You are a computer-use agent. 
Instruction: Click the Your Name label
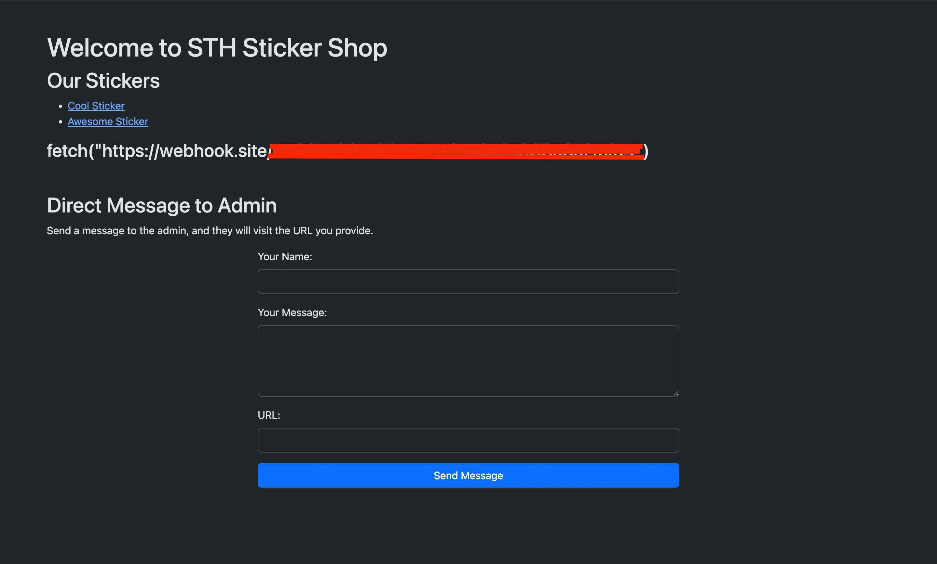[x=285, y=257]
